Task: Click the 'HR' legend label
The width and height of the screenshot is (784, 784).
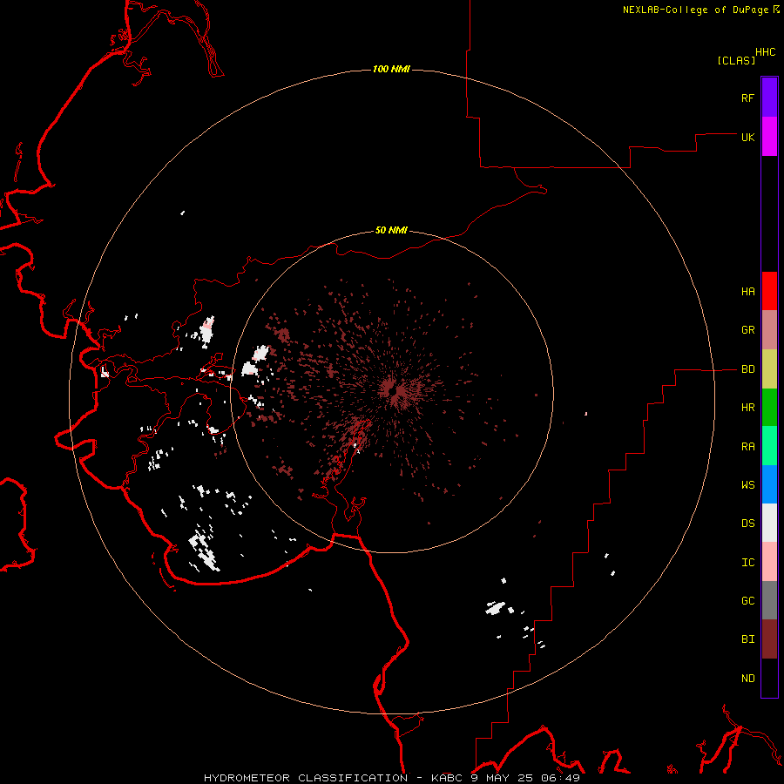Action: [747, 408]
